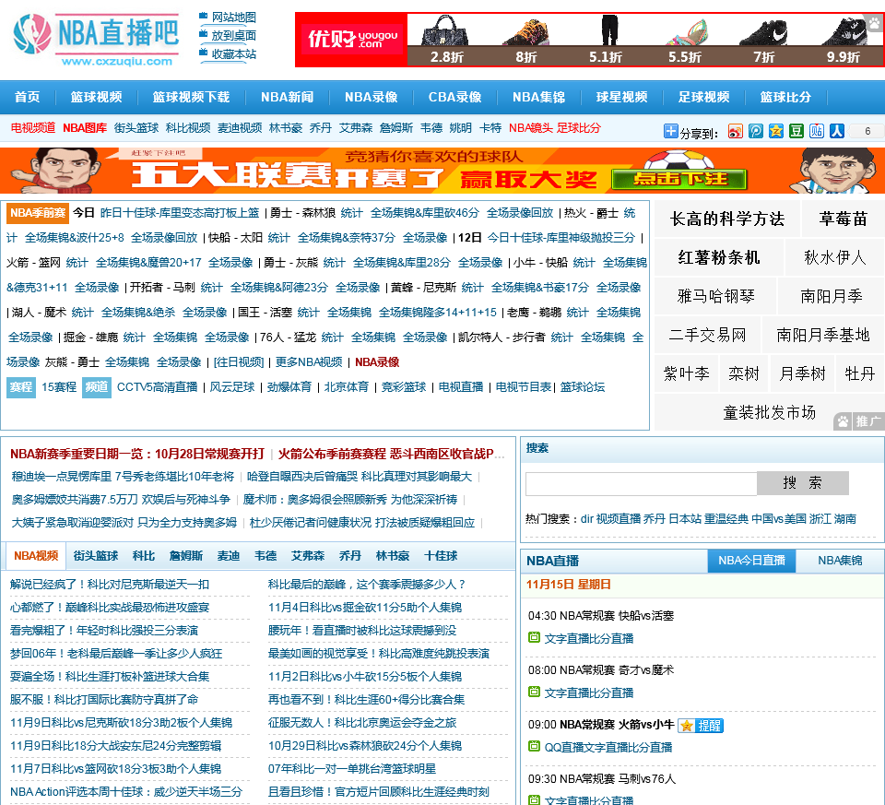Click the 推广 paw badge under sponsored links
Screen dimensions: 885x805
click(859, 421)
